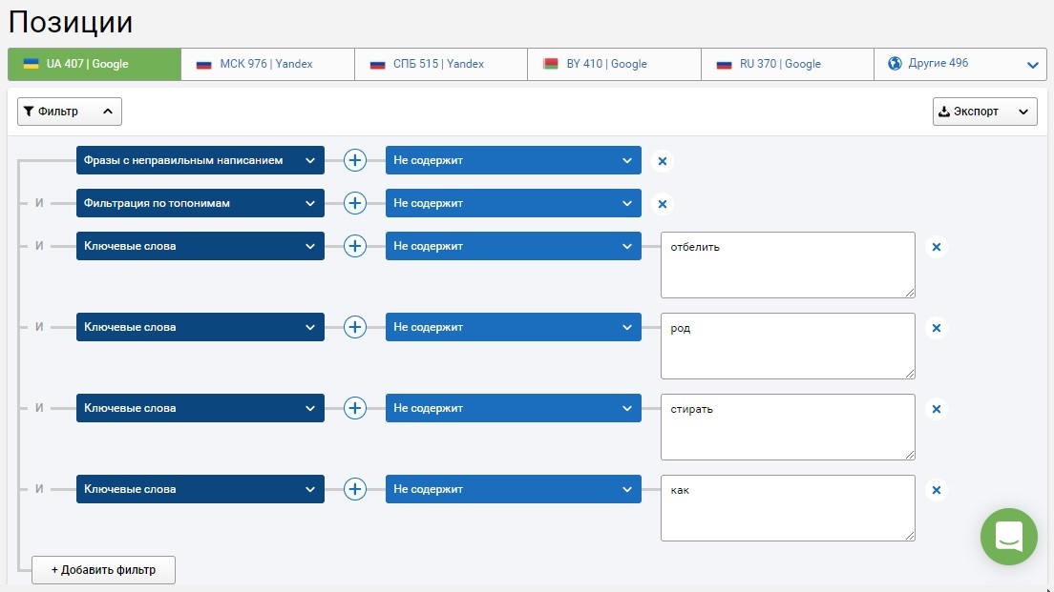Expand 'Не содержит' dropdown for toponym filter
Viewport: 1054px width, 592px height.
(x=514, y=203)
